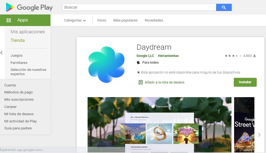The width and height of the screenshot is (266, 153).
Task: Open Guía para padres
Action: [18, 128]
